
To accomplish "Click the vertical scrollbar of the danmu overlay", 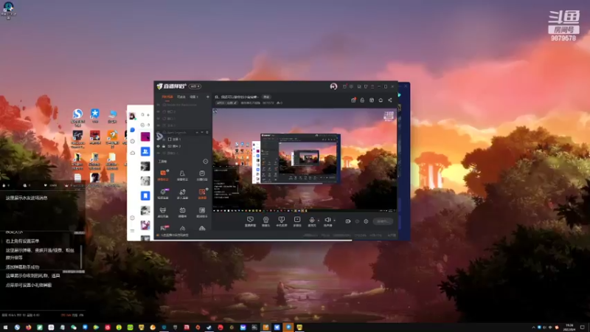I will pyautogui.click(x=81, y=257).
